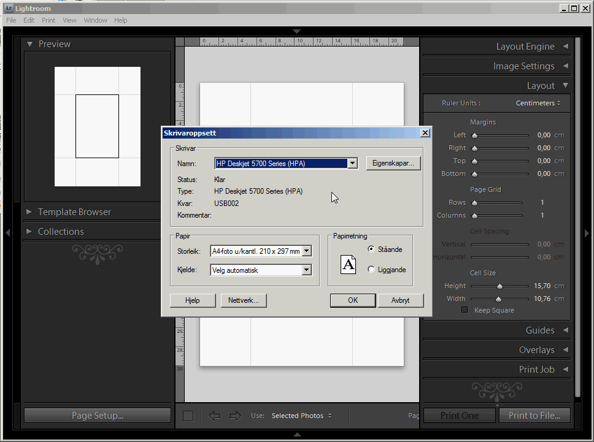Open the Edit menu
594x442 pixels.
(29, 20)
